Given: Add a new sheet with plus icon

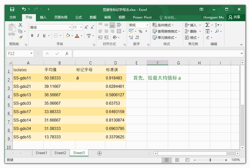Looking at the screenshot, I should [x=100, y=153].
